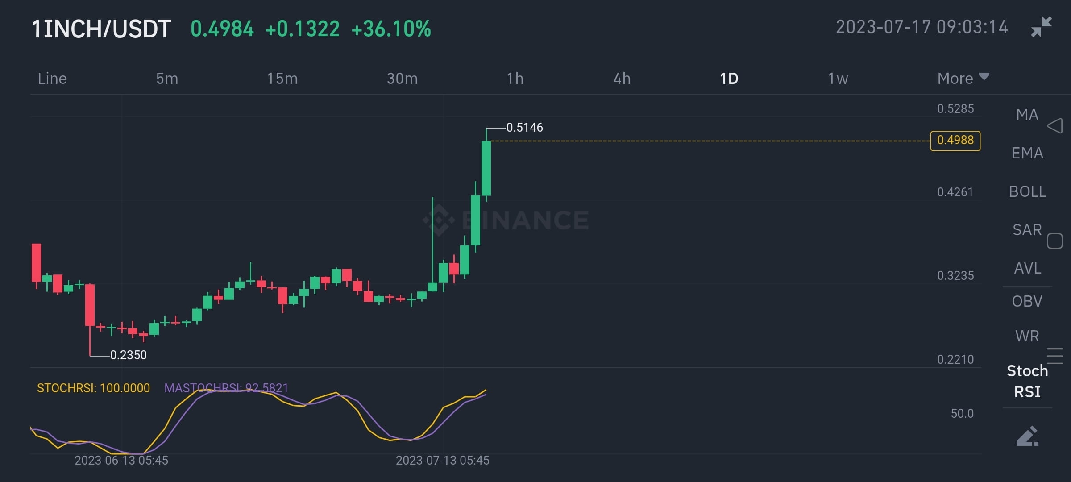
Task: Tap the Android home square icon
Action: (1055, 241)
